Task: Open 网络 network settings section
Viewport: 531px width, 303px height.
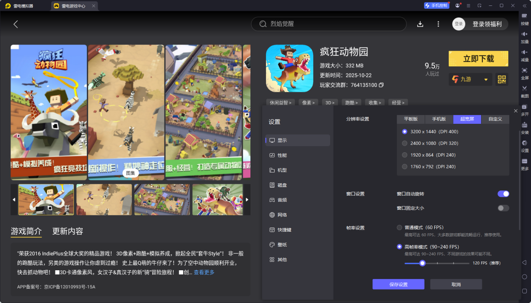Action: (x=297, y=215)
